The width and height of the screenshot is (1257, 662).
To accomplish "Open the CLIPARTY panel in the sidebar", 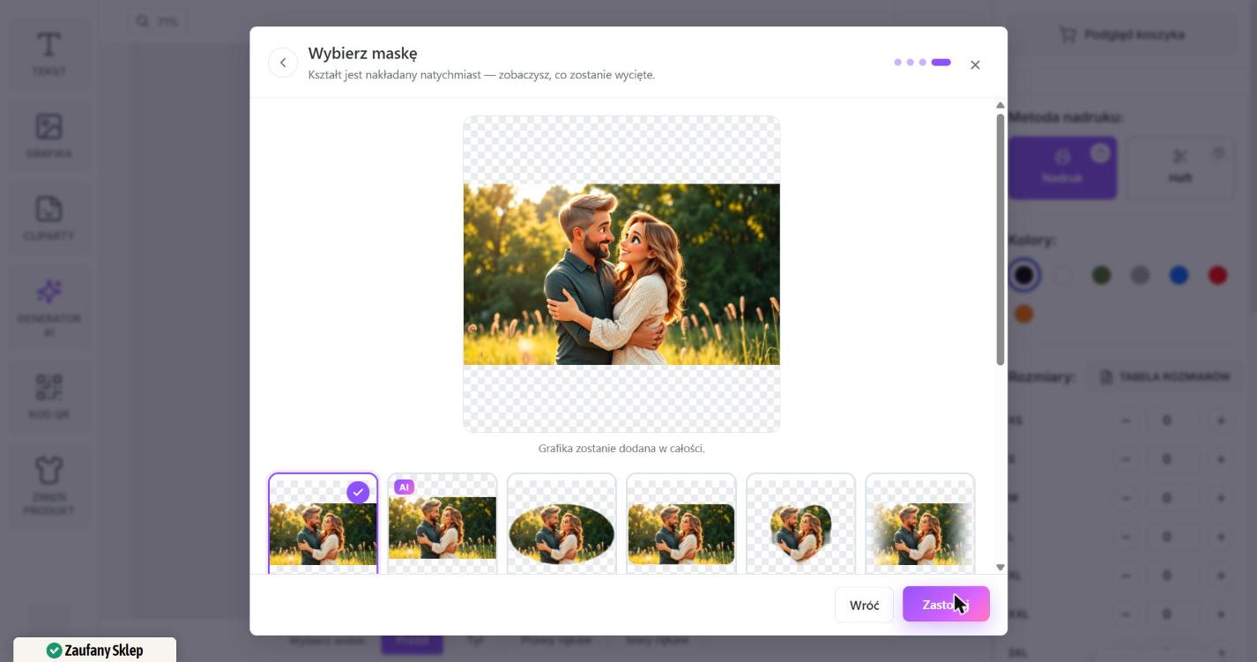I will click(49, 218).
